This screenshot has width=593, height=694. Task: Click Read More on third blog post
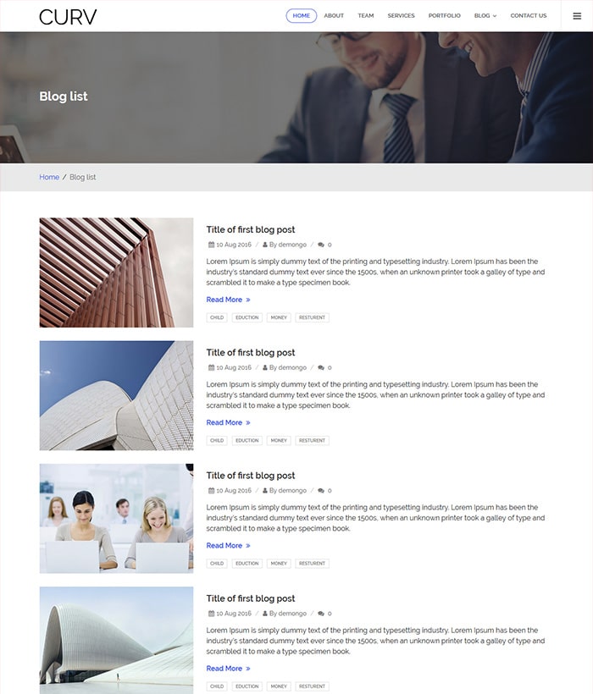click(228, 546)
